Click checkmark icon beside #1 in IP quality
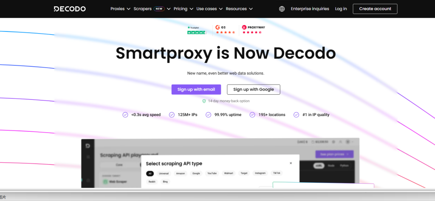The width and height of the screenshot is (435, 201). [296, 115]
